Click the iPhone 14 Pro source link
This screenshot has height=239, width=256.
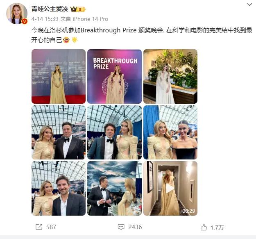click(90, 19)
